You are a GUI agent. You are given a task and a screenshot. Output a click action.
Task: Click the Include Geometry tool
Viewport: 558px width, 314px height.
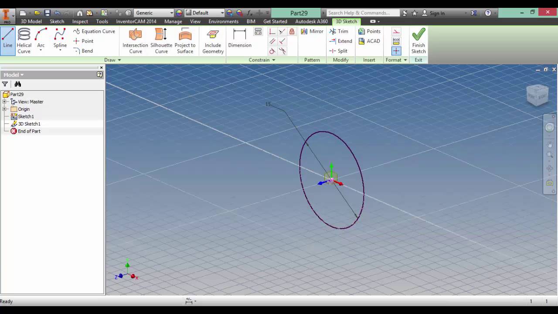point(213,41)
